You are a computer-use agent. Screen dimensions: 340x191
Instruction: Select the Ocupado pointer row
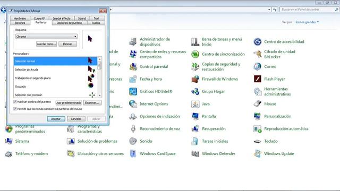55,86
